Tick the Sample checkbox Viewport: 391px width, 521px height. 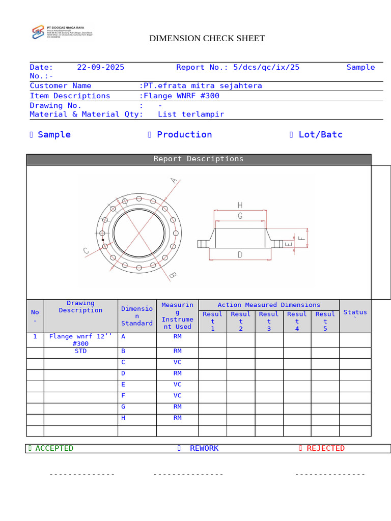(x=31, y=134)
